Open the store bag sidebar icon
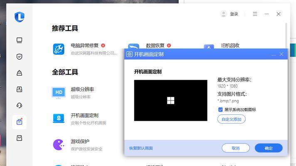This screenshot has height=166, width=296. tap(19, 138)
